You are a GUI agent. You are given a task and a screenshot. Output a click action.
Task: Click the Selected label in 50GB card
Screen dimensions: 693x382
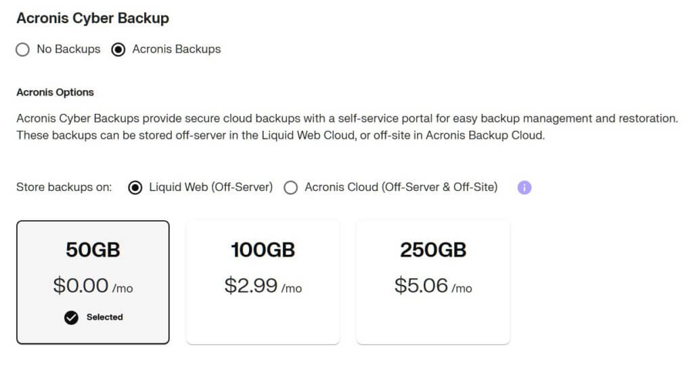pos(105,317)
